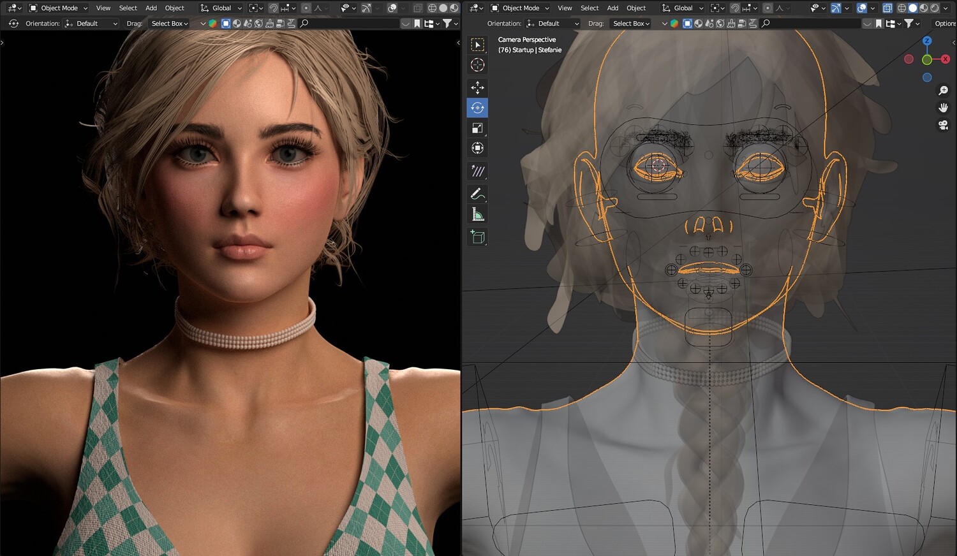
Task: Toggle camera view with the camera gizmo
Action: pos(944,125)
